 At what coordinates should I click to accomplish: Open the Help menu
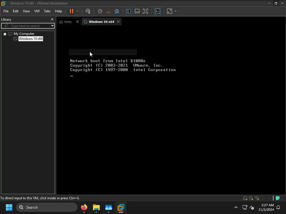(58, 11)
